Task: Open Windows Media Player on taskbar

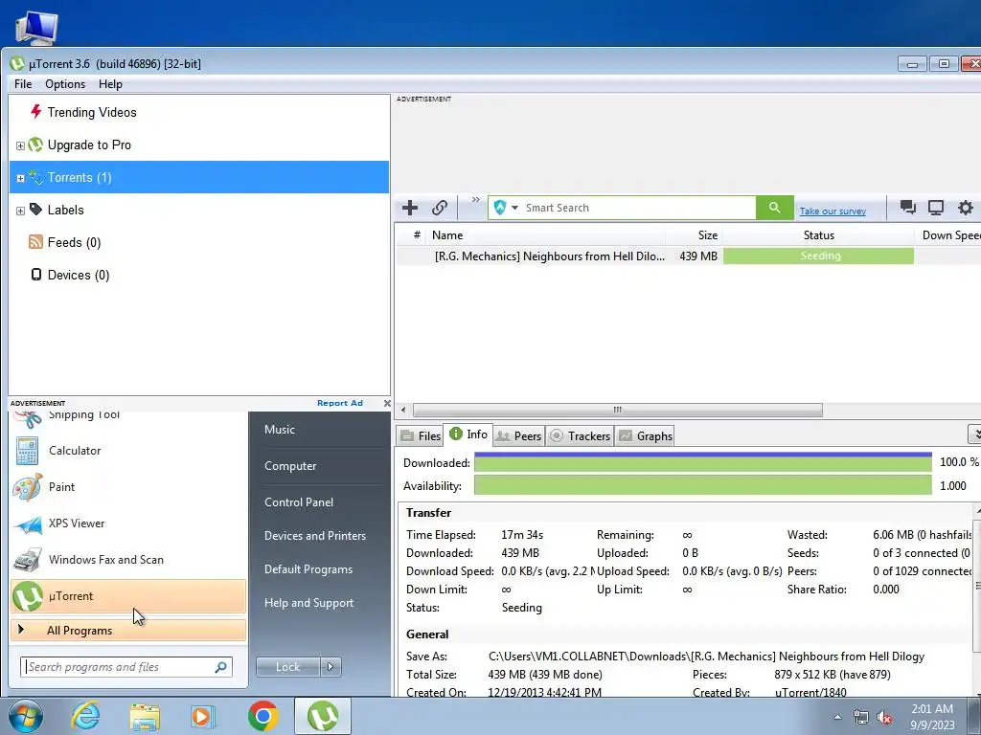Action: pyautogui.click(x=203, y=716)
